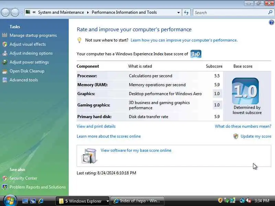This screenshot has width=275, height=206.
Task: Click the Gaming graphics subscore 1.0
Action: (217, 105)
